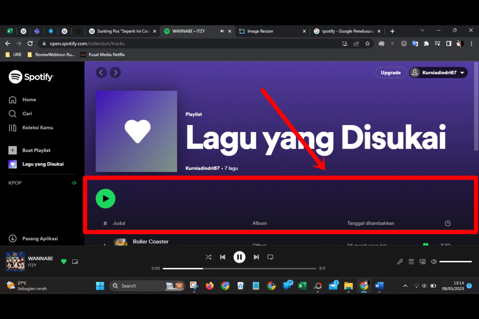Open Cari search in the sidebar

(x=27, y=114)
